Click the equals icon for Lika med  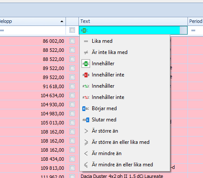coord(86,41)
